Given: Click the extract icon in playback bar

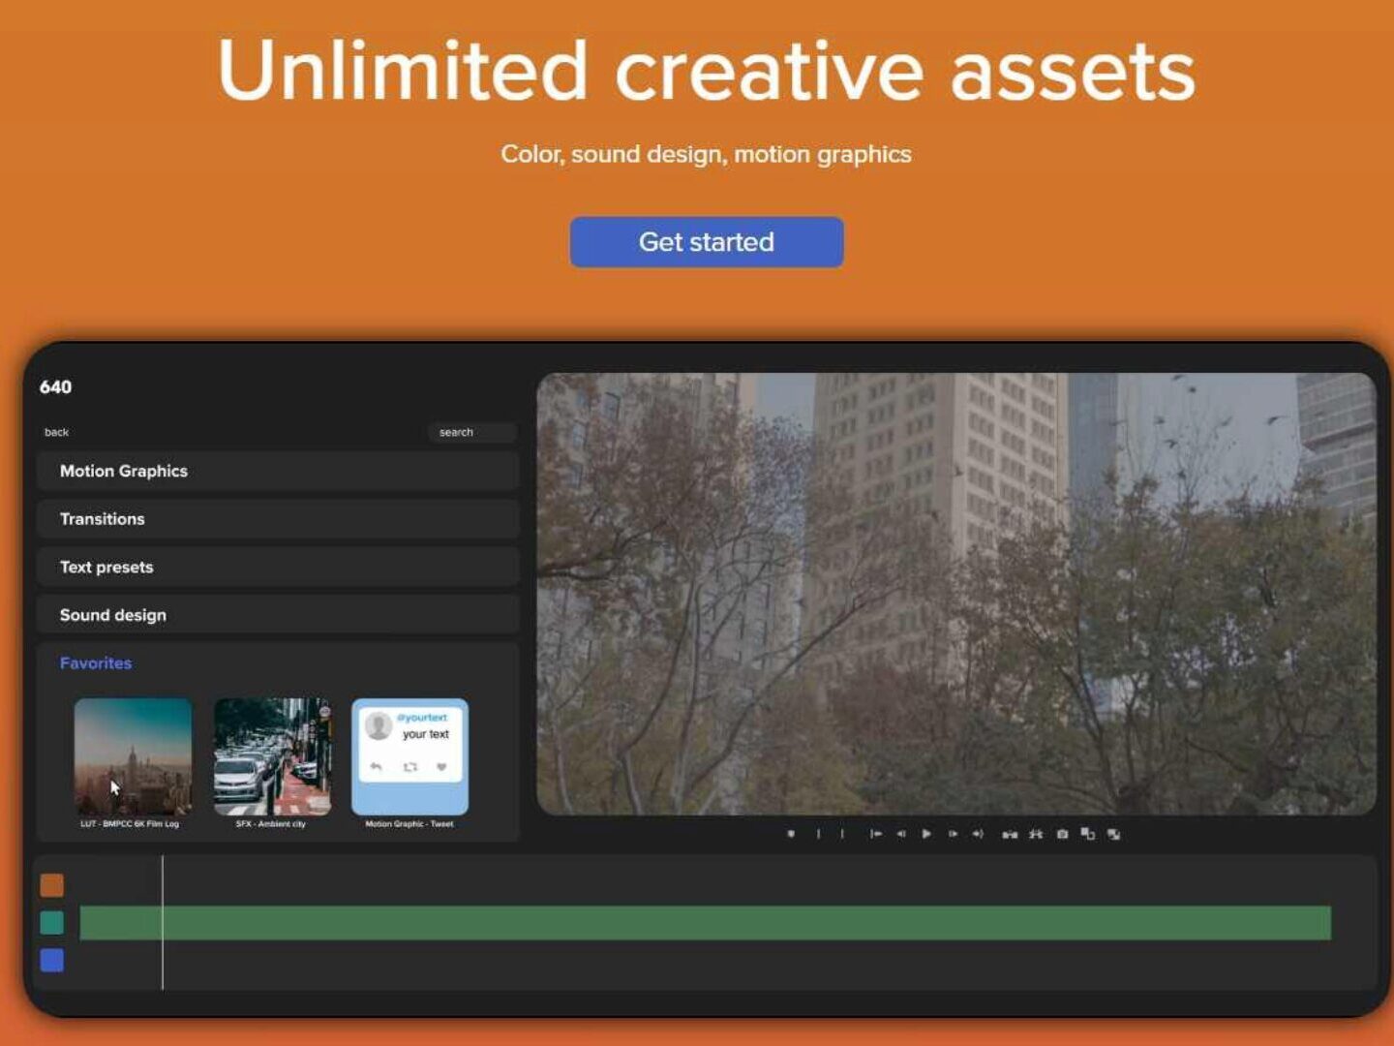Looking at the screenshot, I should pos(1036,834).
